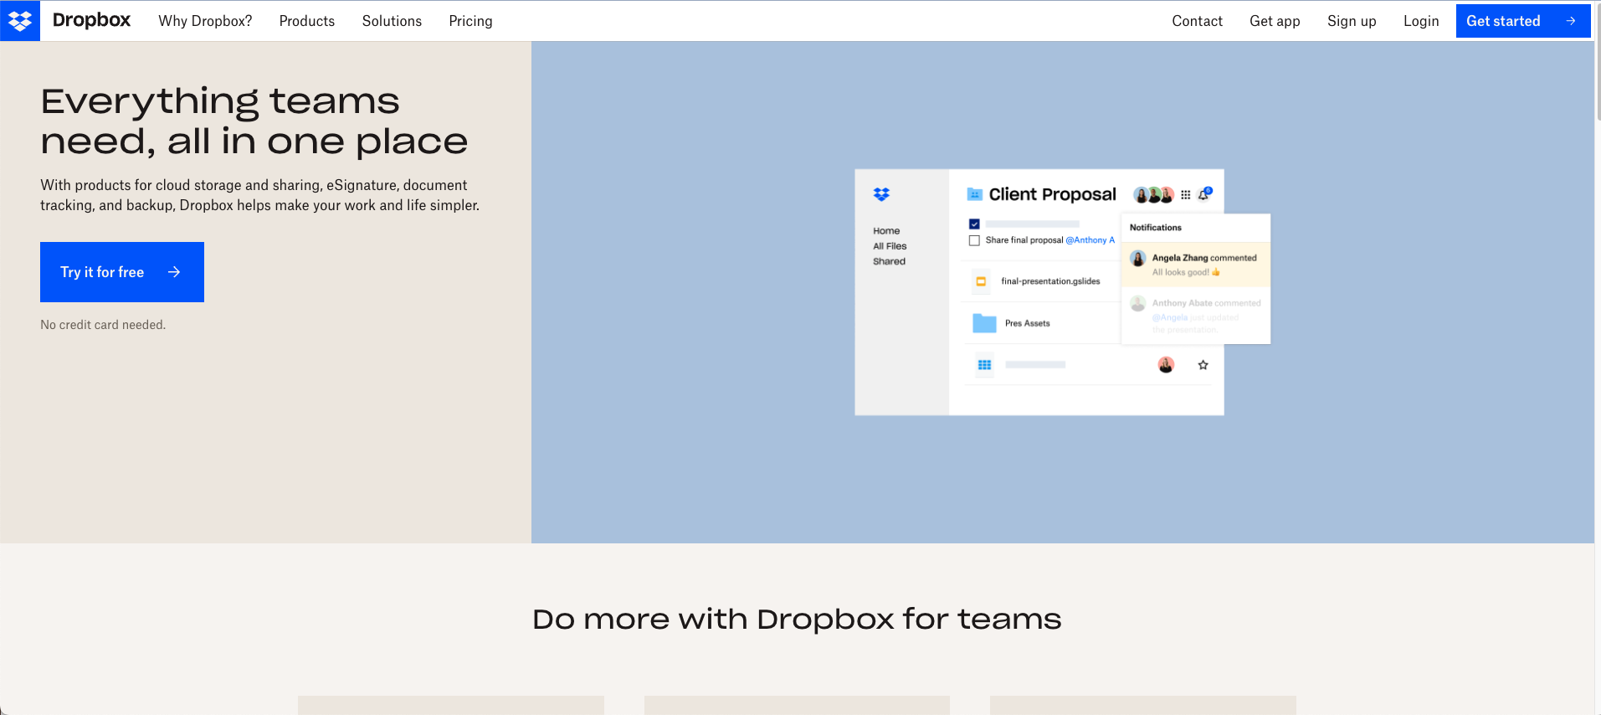The width and height of the screenshot is (1601, 715).
Task: Click the blue spreadsheet grid file icon
Action: click(x=984, y=365)
